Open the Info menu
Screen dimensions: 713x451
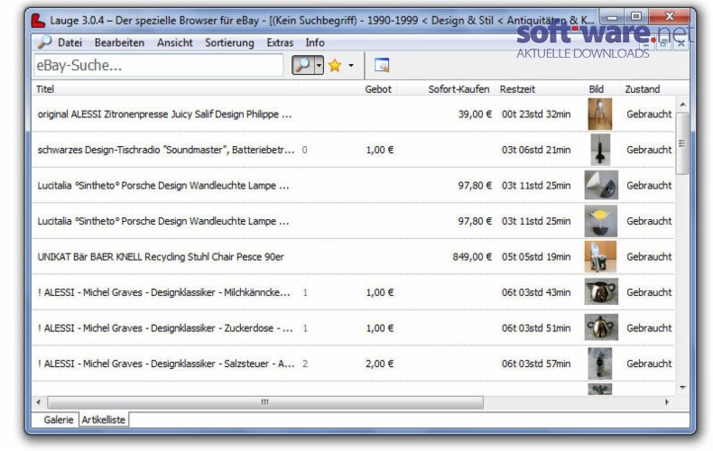coord(315,42)
